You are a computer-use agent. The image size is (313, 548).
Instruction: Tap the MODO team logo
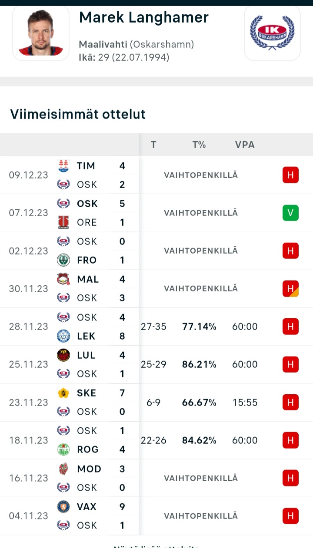[x=63, y=469]
